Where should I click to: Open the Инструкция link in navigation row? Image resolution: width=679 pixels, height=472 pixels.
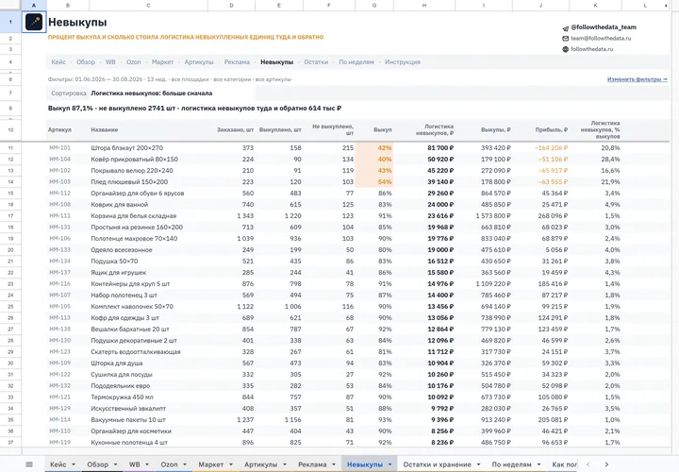(x=403, y=62)
